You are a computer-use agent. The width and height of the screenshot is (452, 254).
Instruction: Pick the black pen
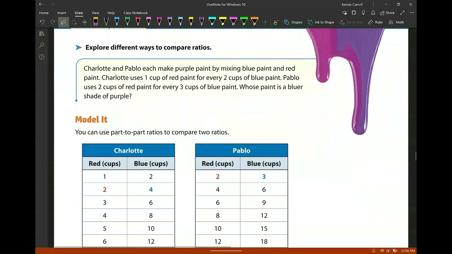[x=106, y=22]
